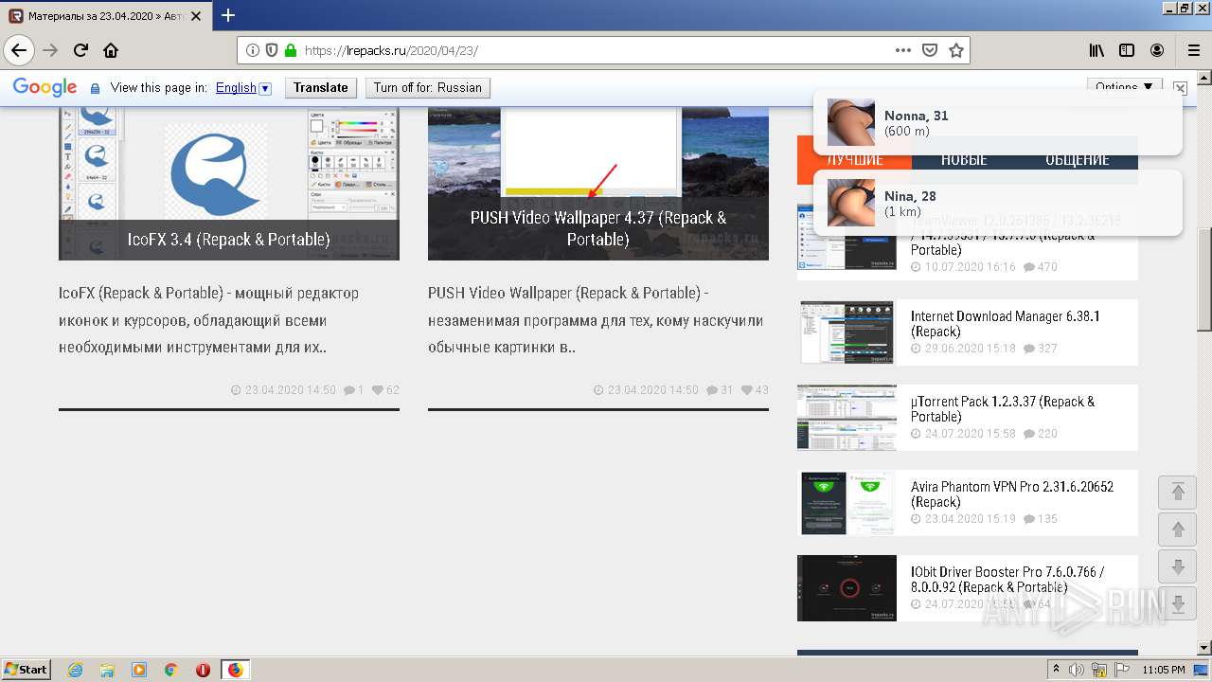Open µTorrent Pack 1.2.3.37 link
Screen dimensions: 1212x682
point(1003,409)
